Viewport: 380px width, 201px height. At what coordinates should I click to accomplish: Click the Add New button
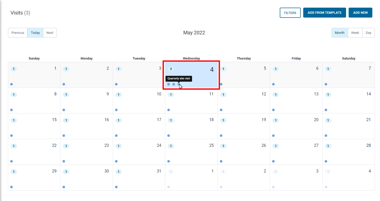click(360, 13)
